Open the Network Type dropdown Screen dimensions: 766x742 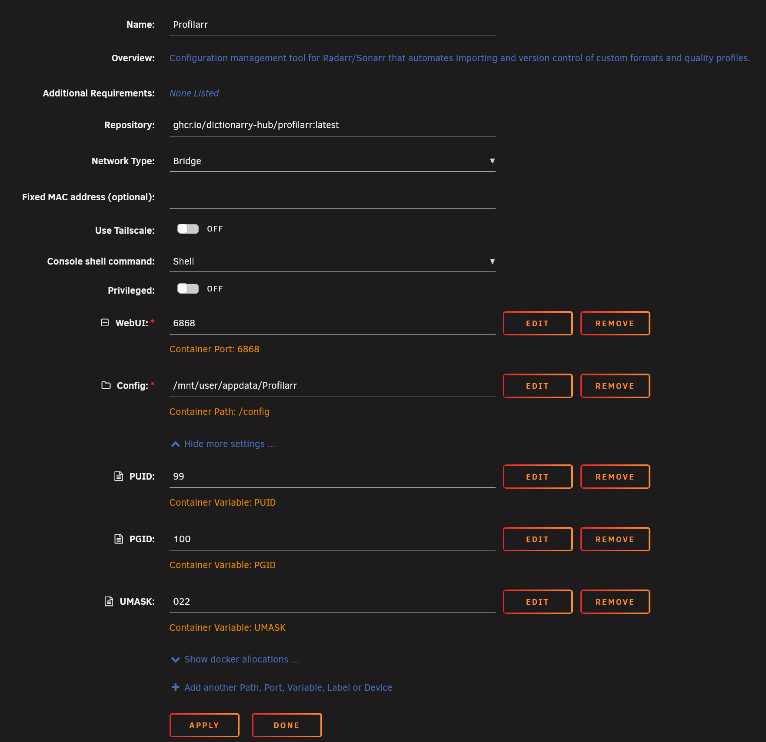(333, 161)
